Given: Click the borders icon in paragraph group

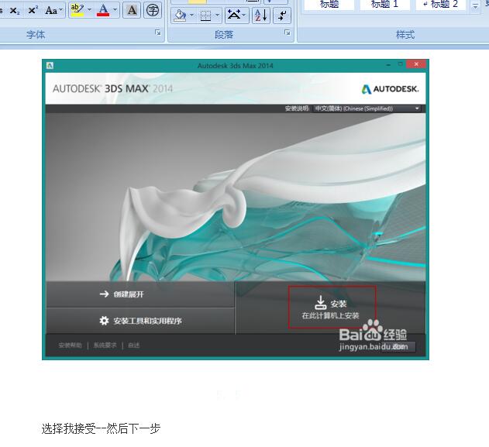Looking at the screenshot, I should pos(205,15).
